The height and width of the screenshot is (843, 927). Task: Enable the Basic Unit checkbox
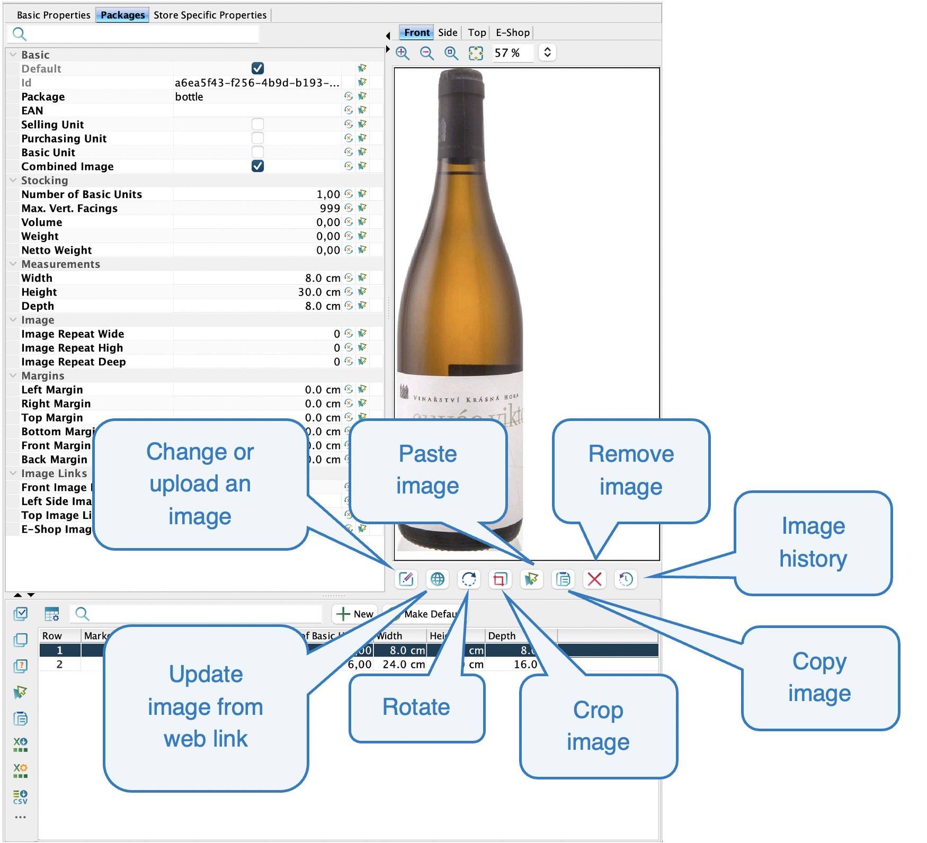coord(258,152)
